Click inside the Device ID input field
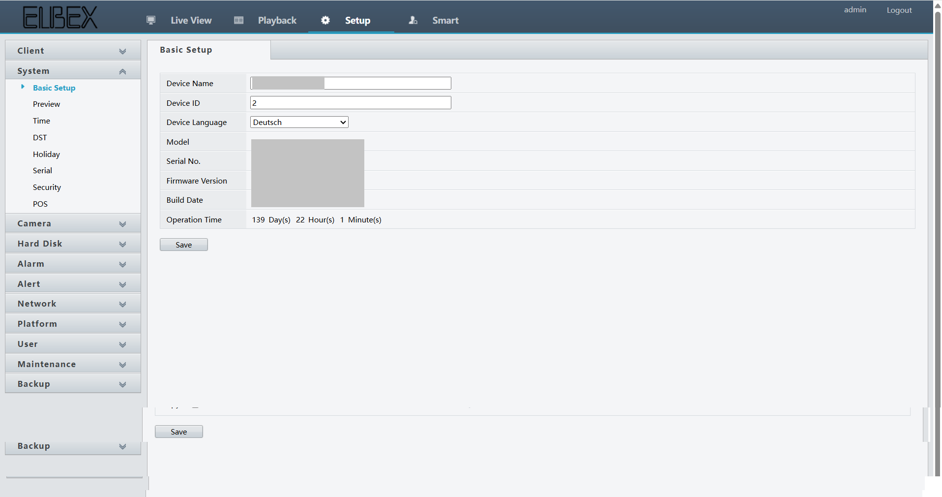Screen dimensions: 942x497 pos(350,102)
